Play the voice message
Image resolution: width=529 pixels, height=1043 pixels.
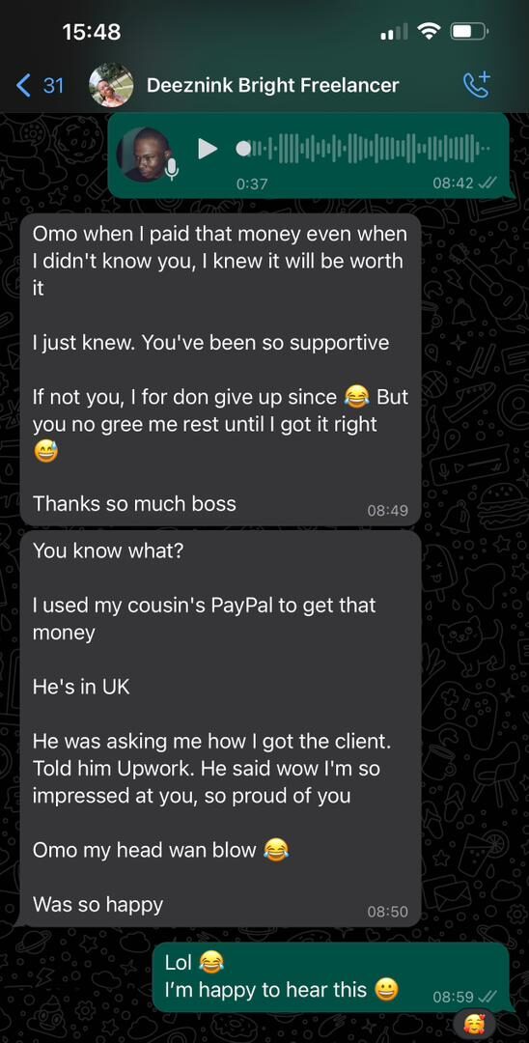[208, 149]
